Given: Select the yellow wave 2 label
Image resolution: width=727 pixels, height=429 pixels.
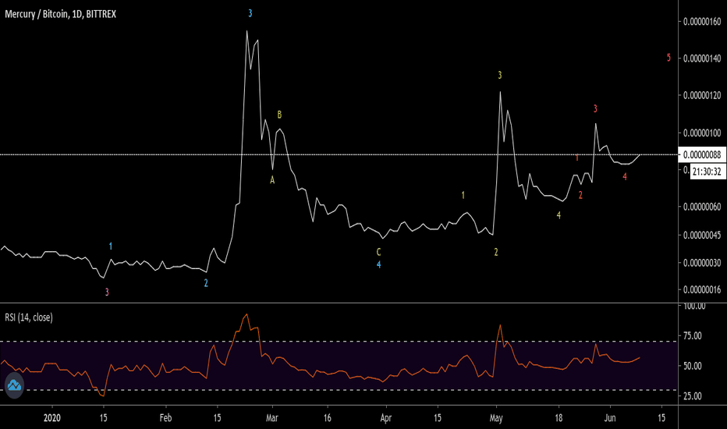Looking at the screenshot, I should click(x=496, y=252).
